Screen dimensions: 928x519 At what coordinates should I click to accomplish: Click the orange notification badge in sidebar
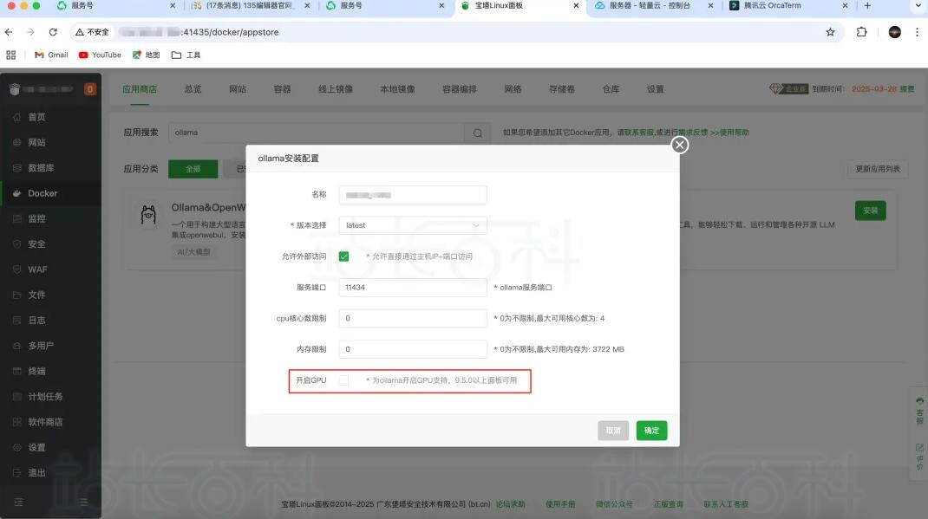coord(90,89)
